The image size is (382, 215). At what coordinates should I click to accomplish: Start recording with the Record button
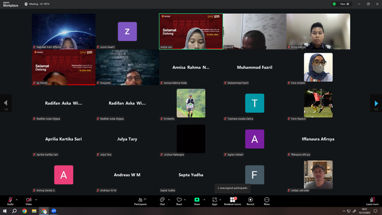tap(250, 201)
